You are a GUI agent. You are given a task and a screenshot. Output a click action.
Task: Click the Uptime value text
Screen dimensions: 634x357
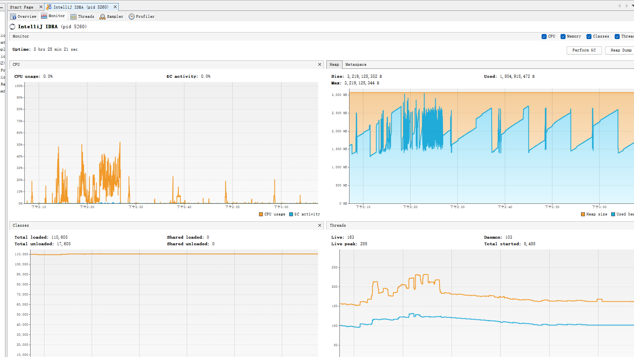point(55,50)
